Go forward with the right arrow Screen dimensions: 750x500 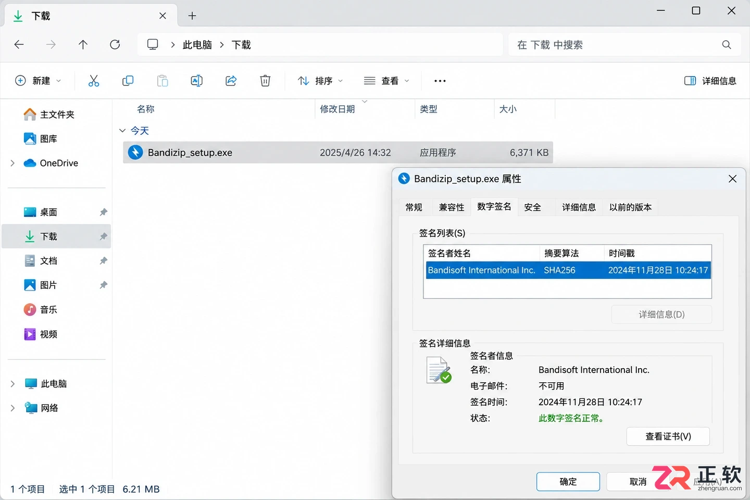(x=51, y=45)
